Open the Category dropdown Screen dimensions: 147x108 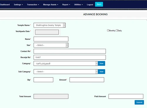coord(66,63)
